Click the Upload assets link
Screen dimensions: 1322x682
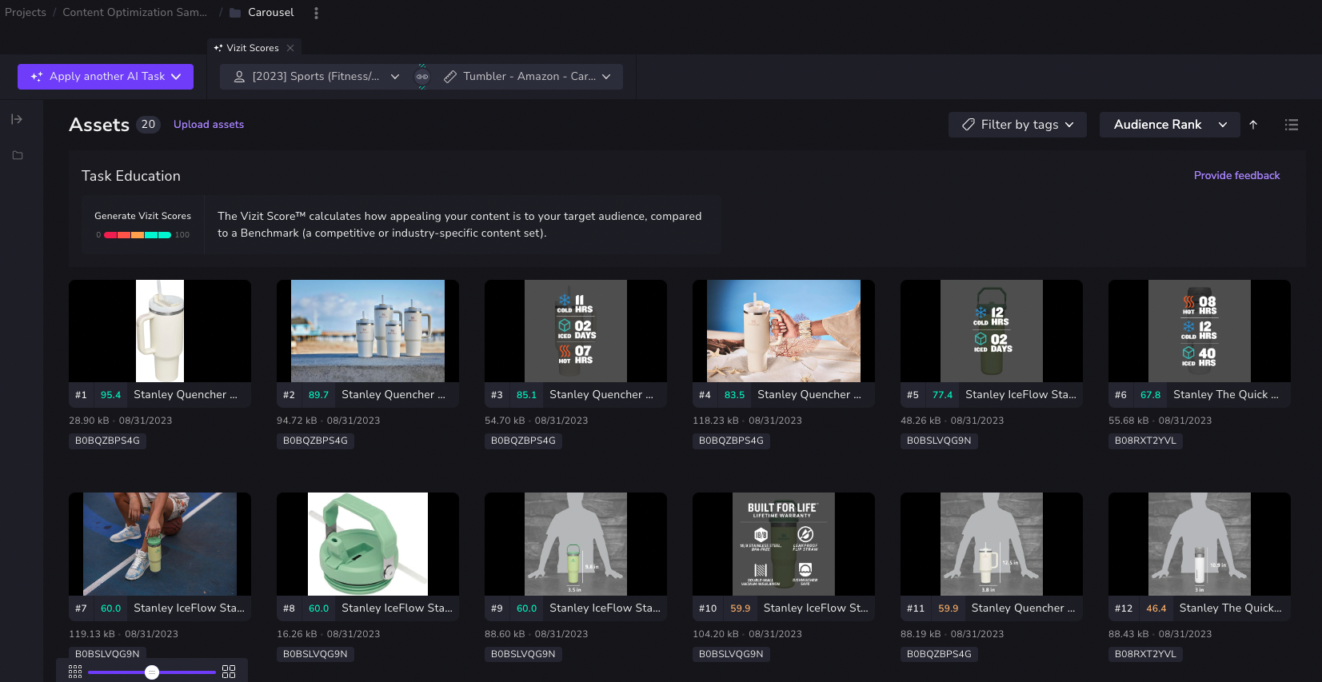(209, 125)
